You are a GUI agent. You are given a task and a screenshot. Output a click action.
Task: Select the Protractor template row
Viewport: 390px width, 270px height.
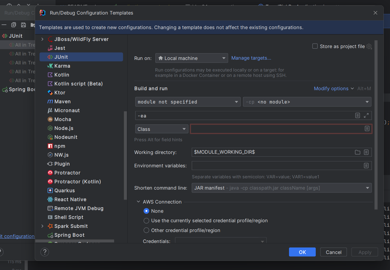[x=81, y=173]
